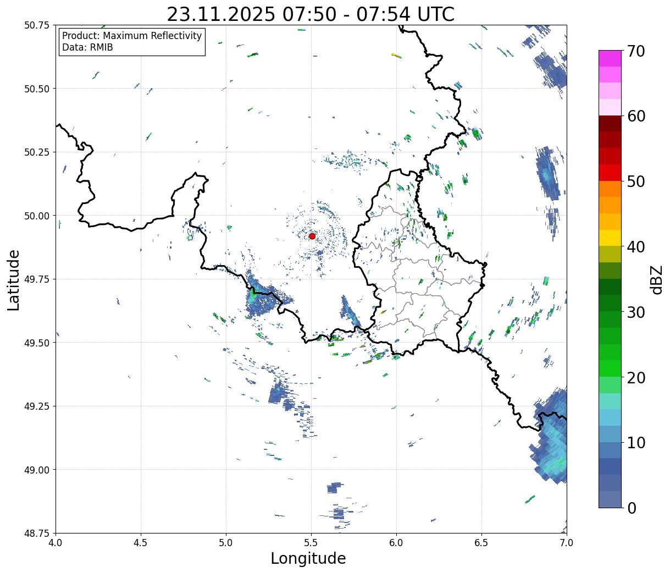Click the latitude tick label 49.00
Image resolution: width=670 pixels, height=572 pixels.
click(x=37, y=470)
